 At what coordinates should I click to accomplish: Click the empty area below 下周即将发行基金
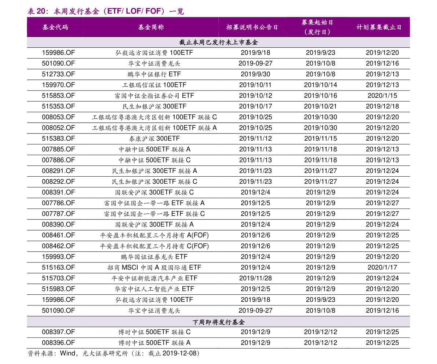pyautogui.click(x=218, y=345)
